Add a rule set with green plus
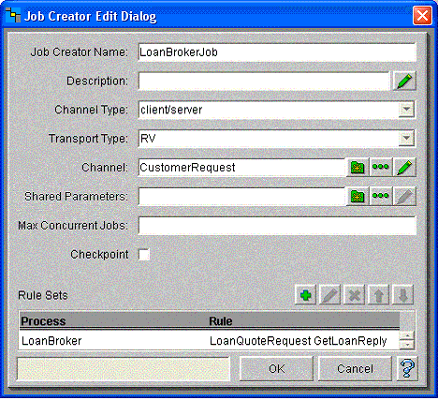Image resolution: width=438 pixels, height=400 pixels. 305,295
